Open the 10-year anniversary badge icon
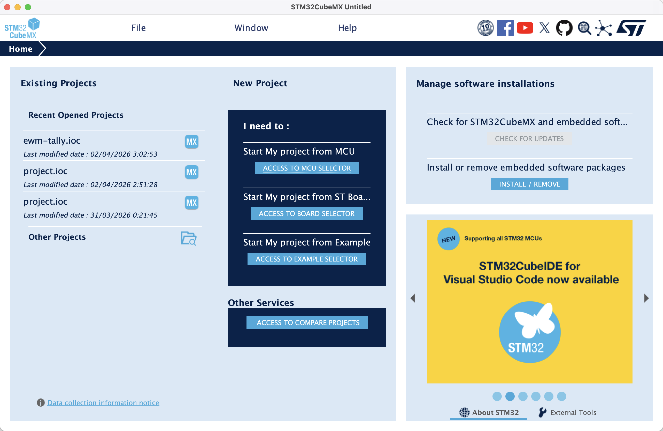The image size is (663, 431). [485, 28]
